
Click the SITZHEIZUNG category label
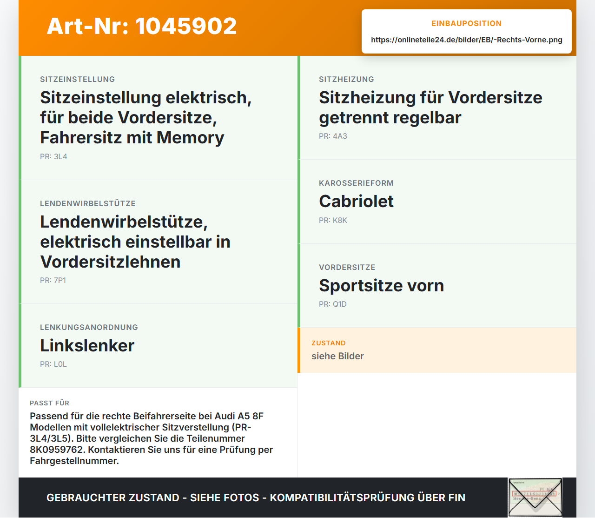[347, 79]
